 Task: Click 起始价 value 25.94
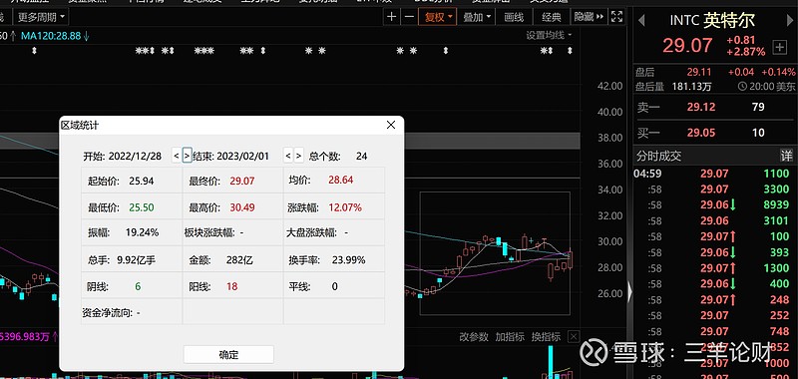(x=142, y=181)
